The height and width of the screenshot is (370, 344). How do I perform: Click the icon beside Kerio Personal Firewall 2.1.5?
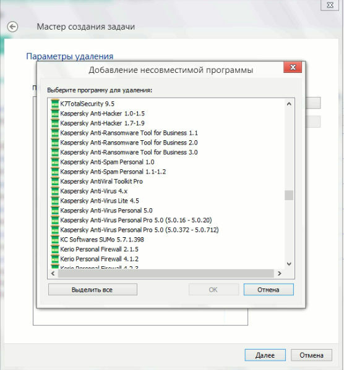click(x=55, y=250)
